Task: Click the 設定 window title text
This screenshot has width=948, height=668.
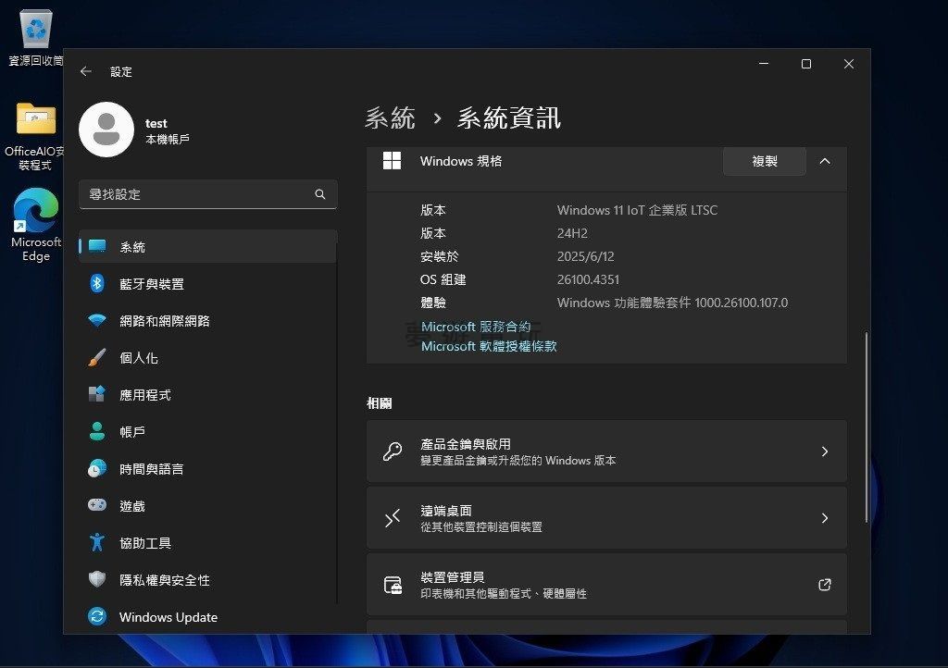Action: coord(121,72)
